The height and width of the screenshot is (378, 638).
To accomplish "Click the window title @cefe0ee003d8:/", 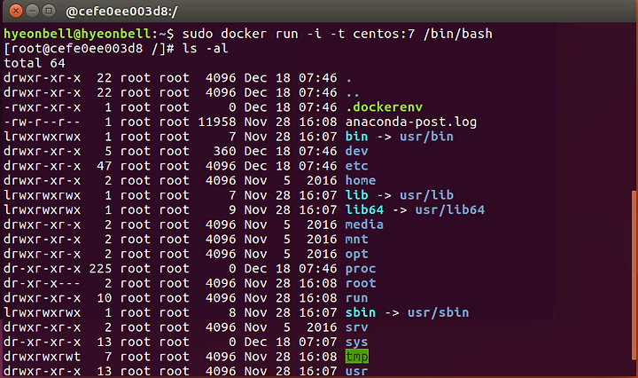I will (121, 12).
